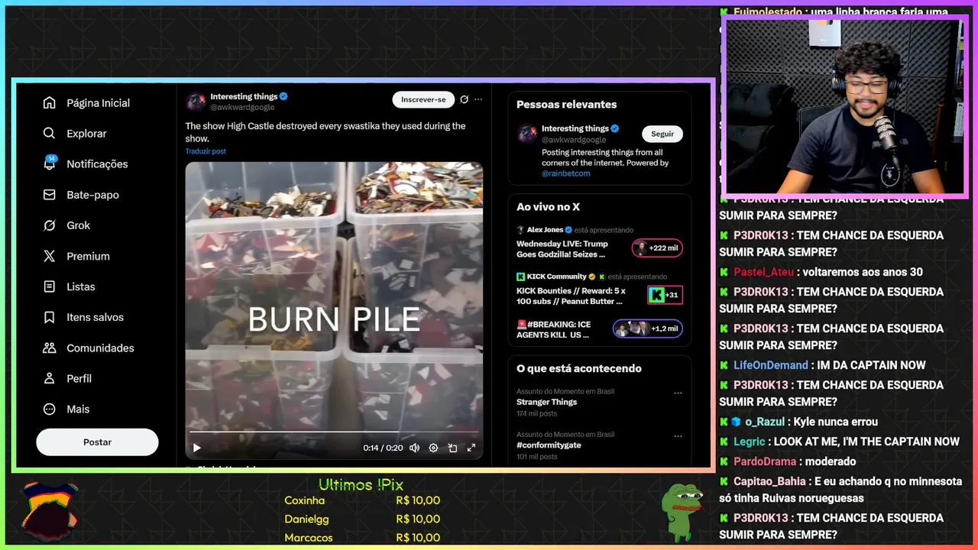The width and height of the screenshot is (978, 550).
Task: Click the Interesting things avatar in Pessoas relevantes
Action: point(527,134)
